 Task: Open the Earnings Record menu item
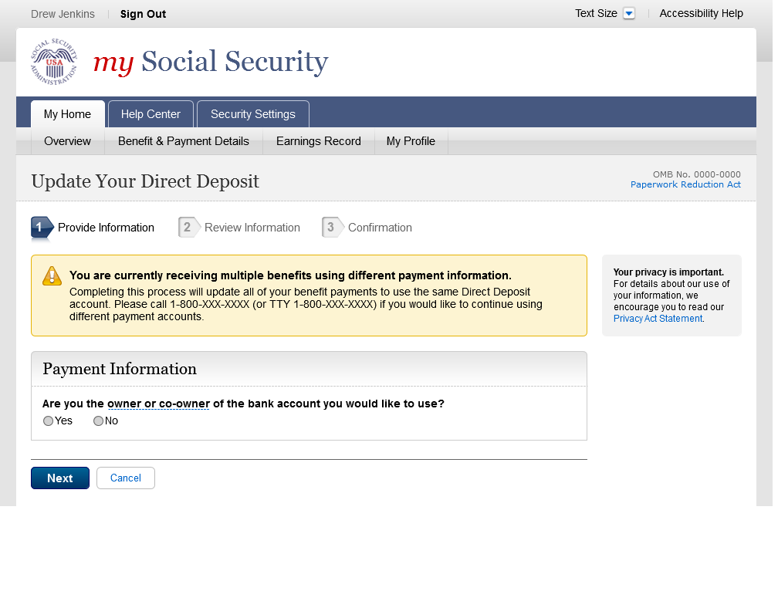point(318,141)
